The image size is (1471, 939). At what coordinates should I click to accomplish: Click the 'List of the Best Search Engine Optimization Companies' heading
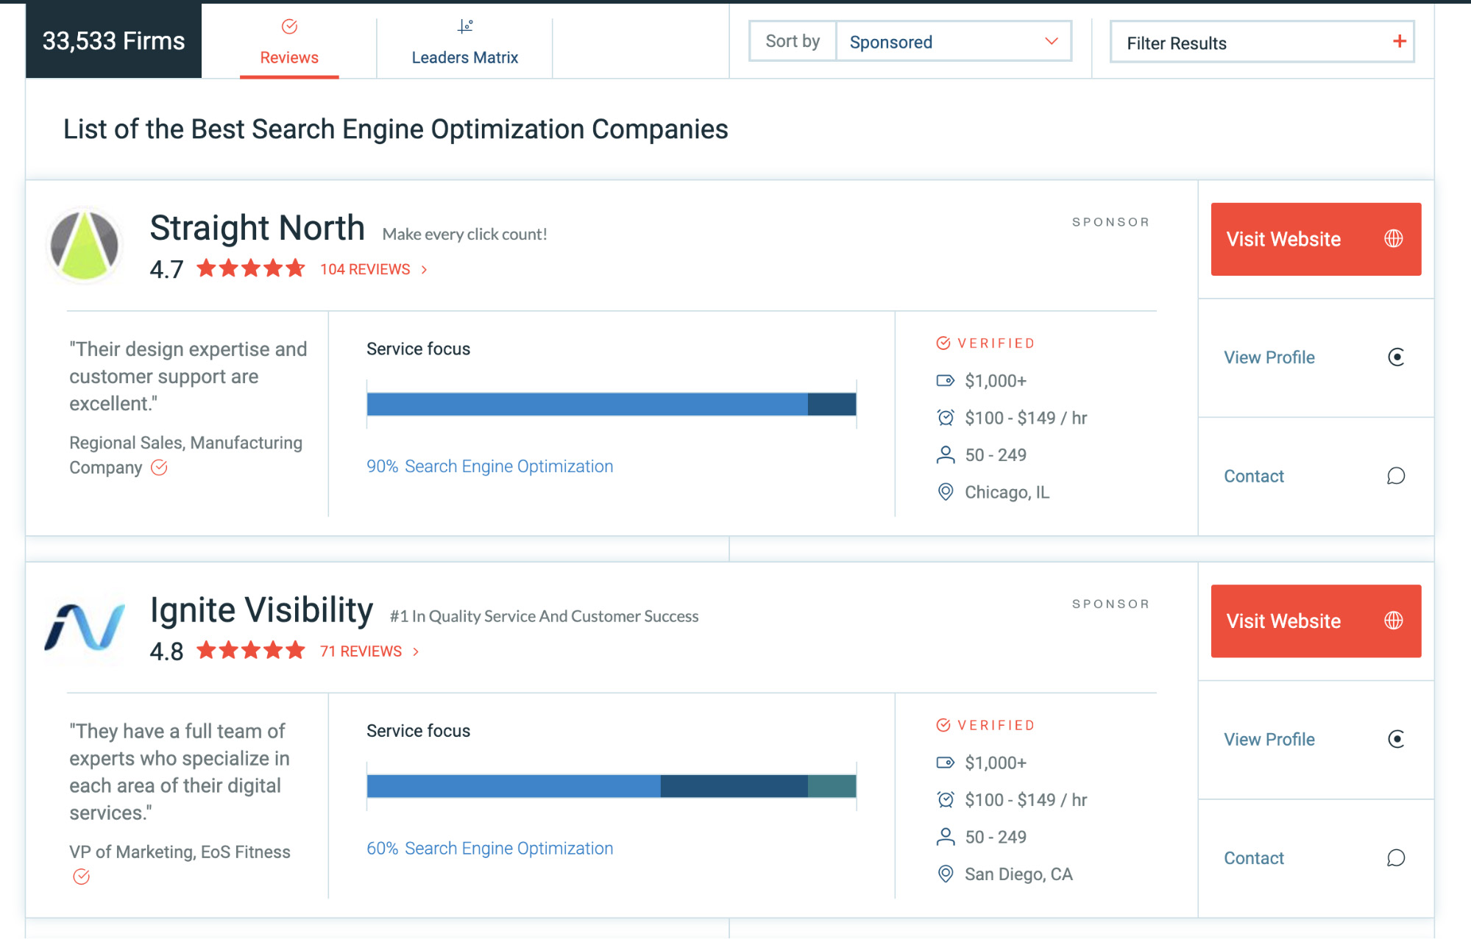click(395, 129)
